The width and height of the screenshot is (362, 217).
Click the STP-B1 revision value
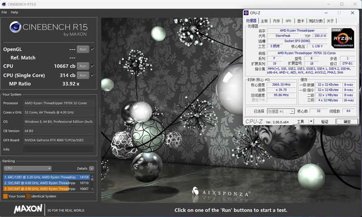347,63
